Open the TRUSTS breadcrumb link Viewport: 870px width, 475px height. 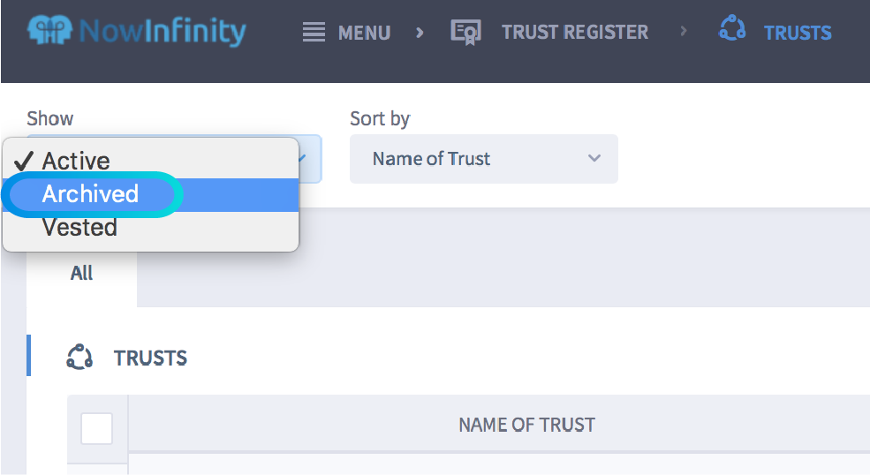798,33
